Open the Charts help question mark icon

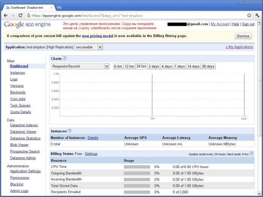pyautogui.click(x=64, y=58)
